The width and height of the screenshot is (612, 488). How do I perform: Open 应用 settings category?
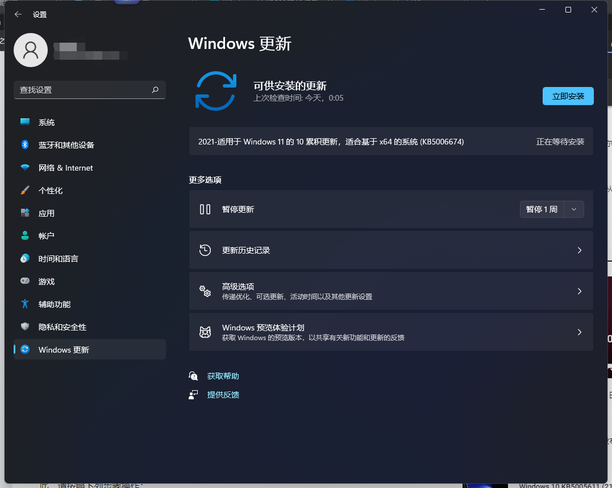coord(90,213)
